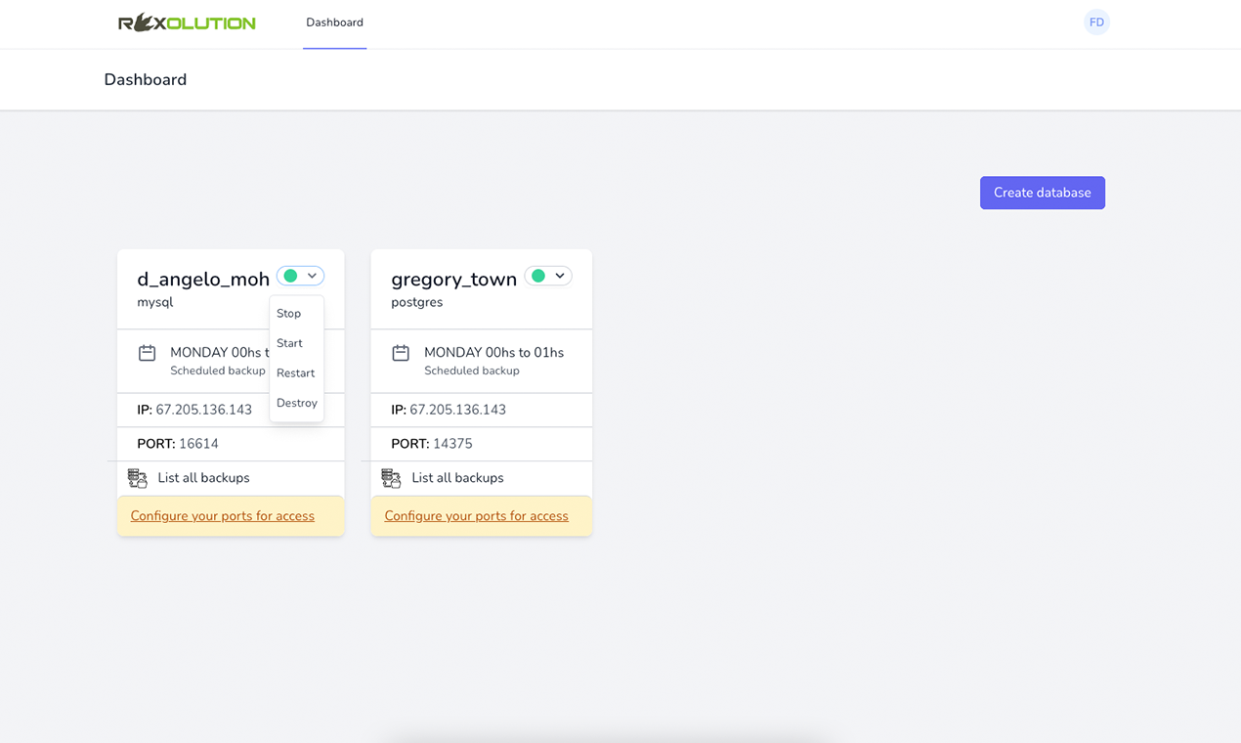Click the d_angelo_moh database name
The image size is (1241, 743).
(203, 280)
